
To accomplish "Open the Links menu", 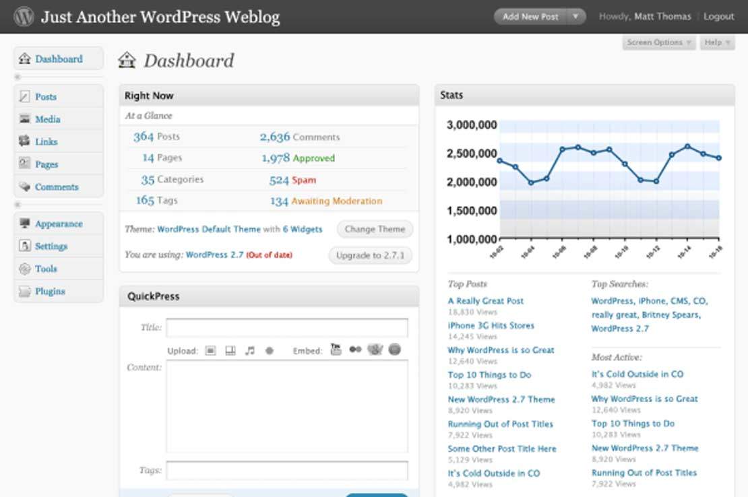I will tap(59, 141).
